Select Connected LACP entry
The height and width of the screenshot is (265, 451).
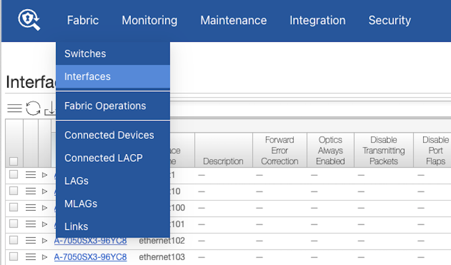click(113, 158)
